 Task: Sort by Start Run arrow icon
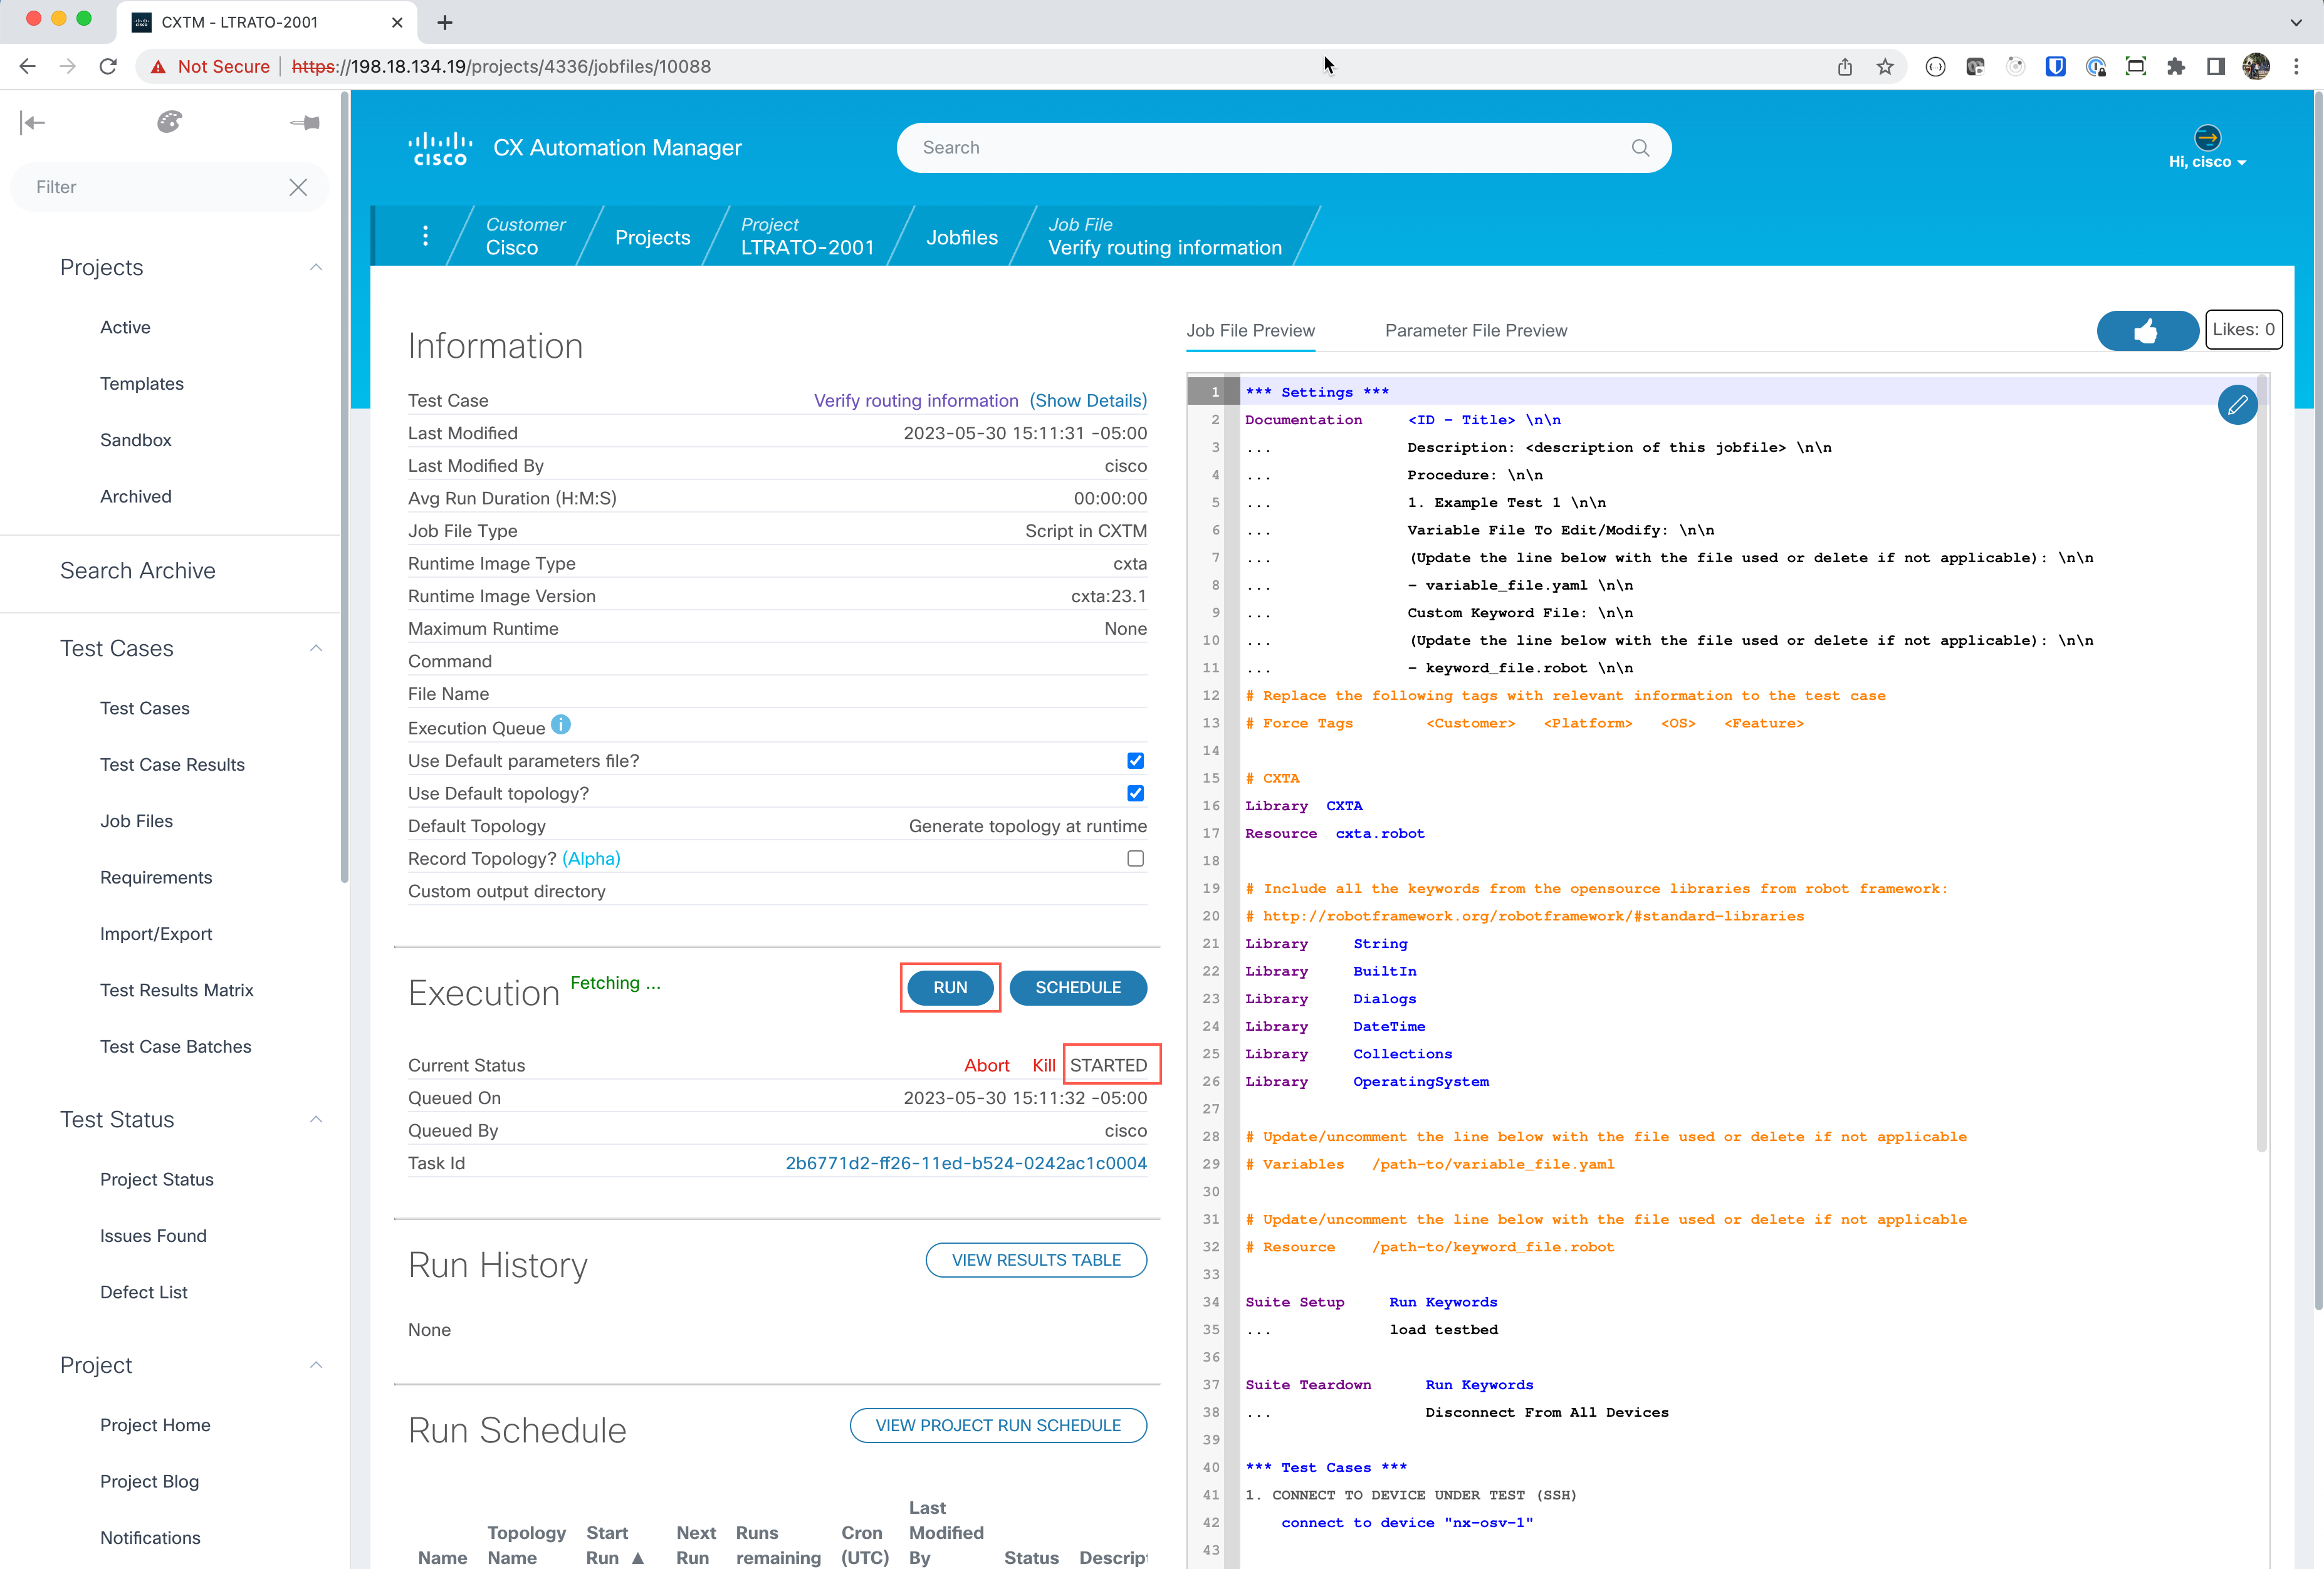(x=638, y=1558)
